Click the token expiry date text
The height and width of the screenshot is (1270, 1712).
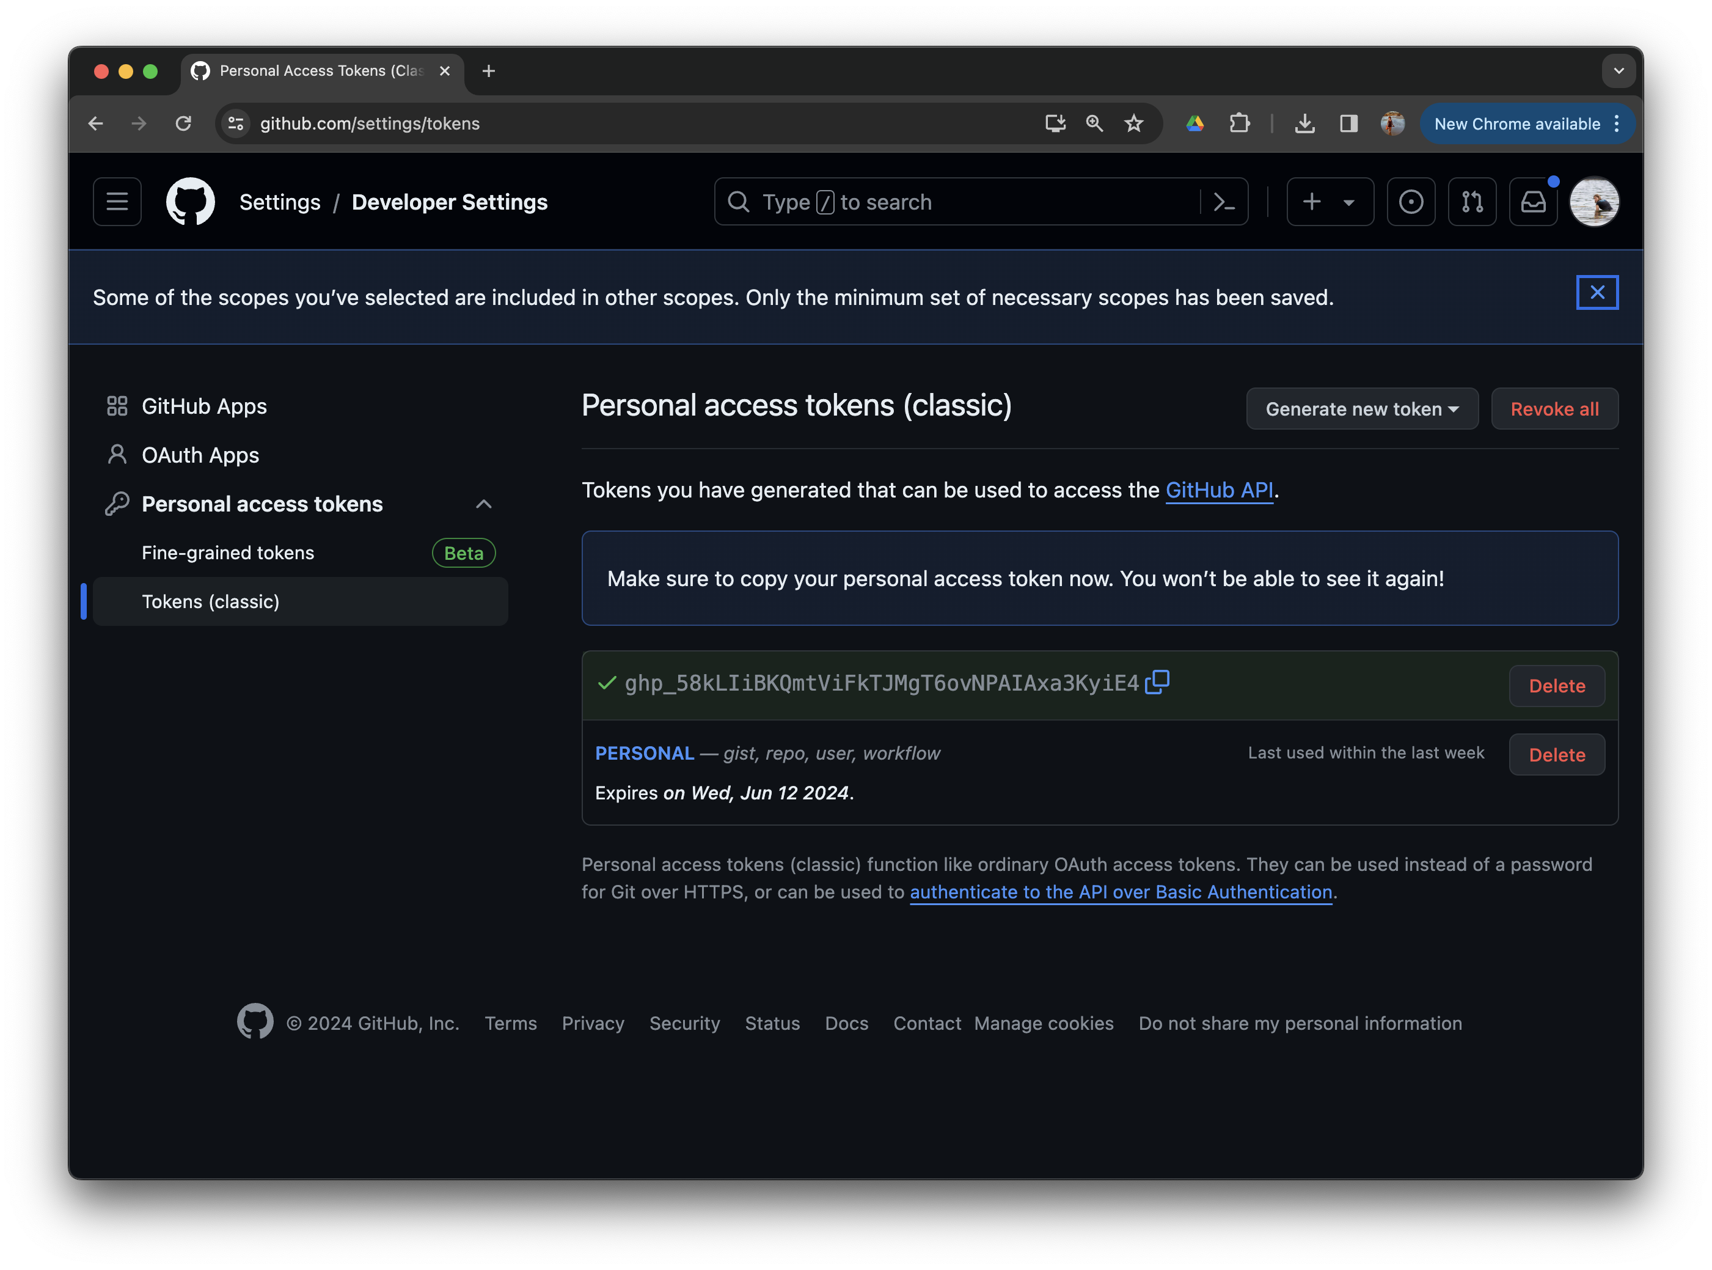pos(724,793)
